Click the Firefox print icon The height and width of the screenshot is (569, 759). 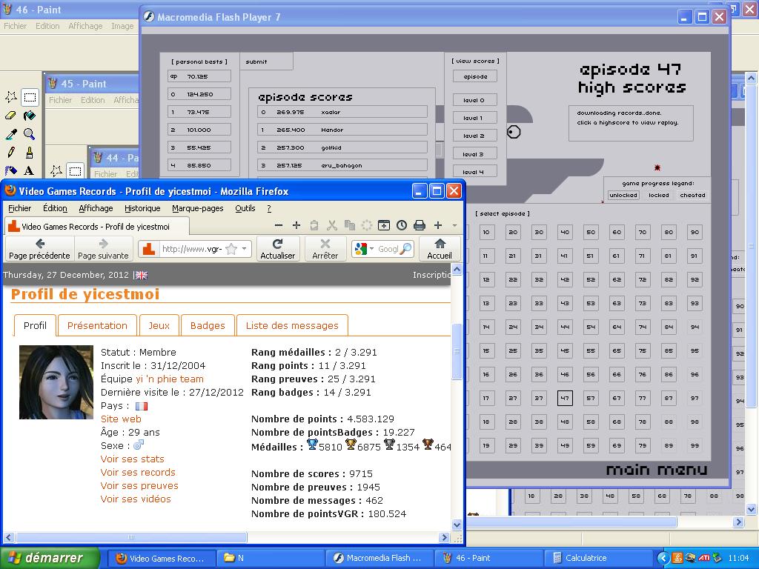[419, 225]
